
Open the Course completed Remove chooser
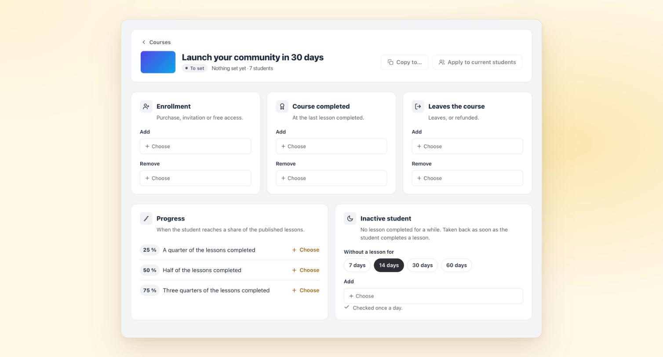click(x=331, y=178)
